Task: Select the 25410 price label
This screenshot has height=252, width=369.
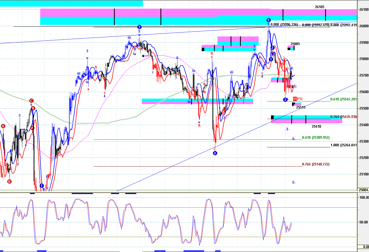Action: (x=316, y=126)
